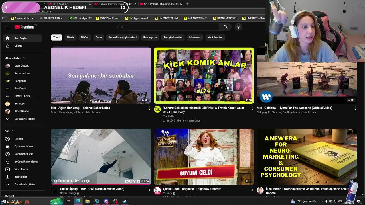Open more options for Kick & Twitch Komik Anlar video
The image size is (365, 205).
(x=252, y=108)
